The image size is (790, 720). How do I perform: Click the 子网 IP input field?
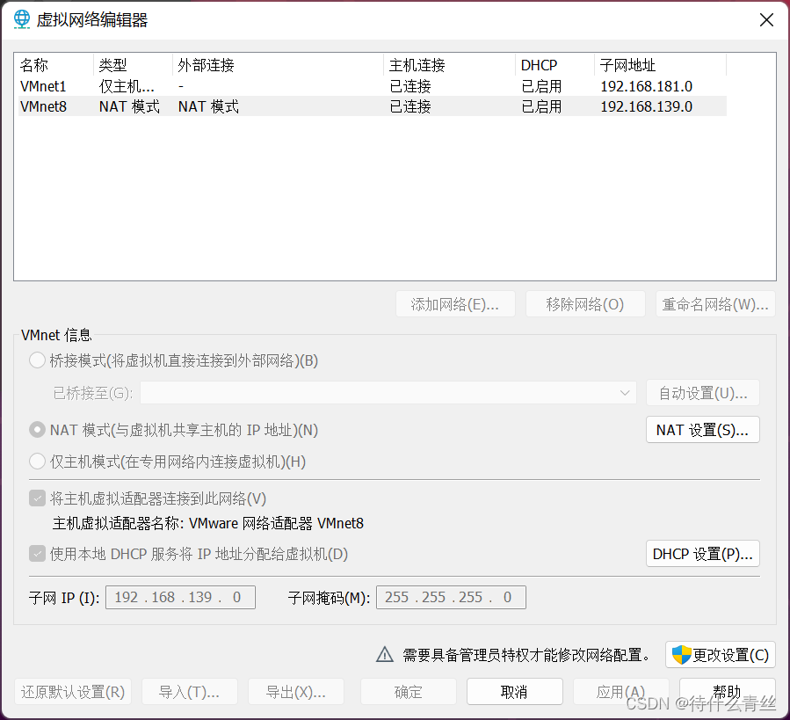pos(180,598)
